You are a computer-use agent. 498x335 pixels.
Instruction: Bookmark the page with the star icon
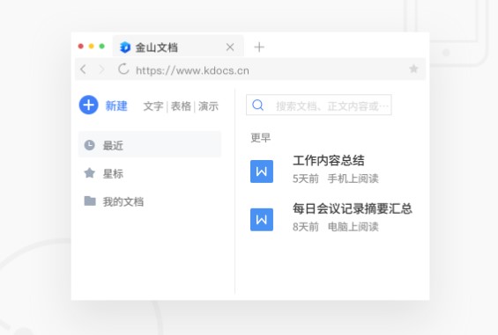(413, 69)
